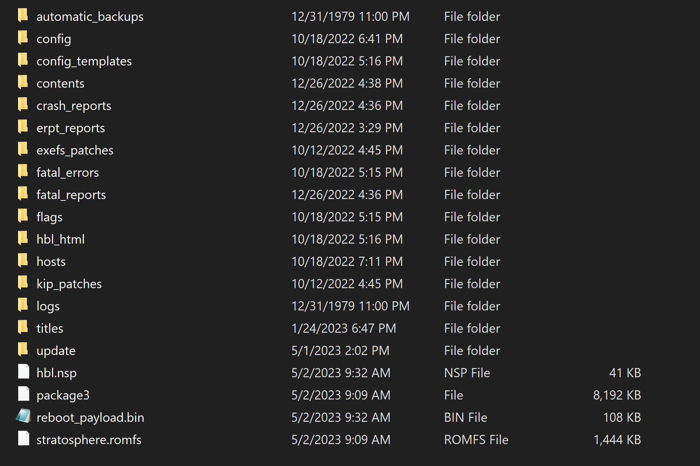Click the flags folder name
The width and height of the screenshot is (700, 466).
pyautogui.click(x=50, y=217)
